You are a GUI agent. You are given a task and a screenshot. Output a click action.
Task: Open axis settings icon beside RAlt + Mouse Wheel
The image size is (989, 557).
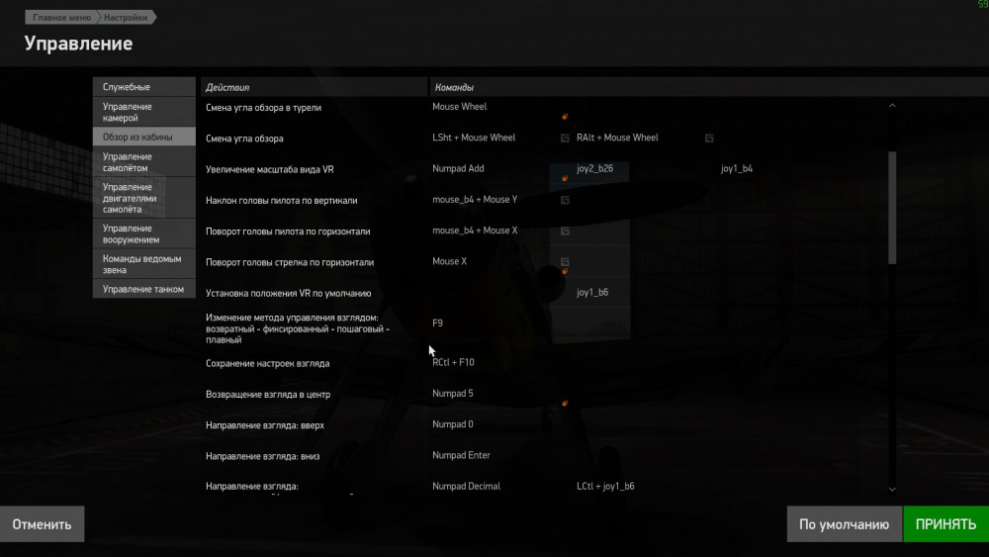pyautogui.click(x=709, y=139)
